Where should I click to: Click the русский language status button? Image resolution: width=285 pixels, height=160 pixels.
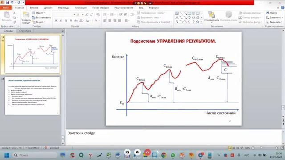click(x=54, y=148)
